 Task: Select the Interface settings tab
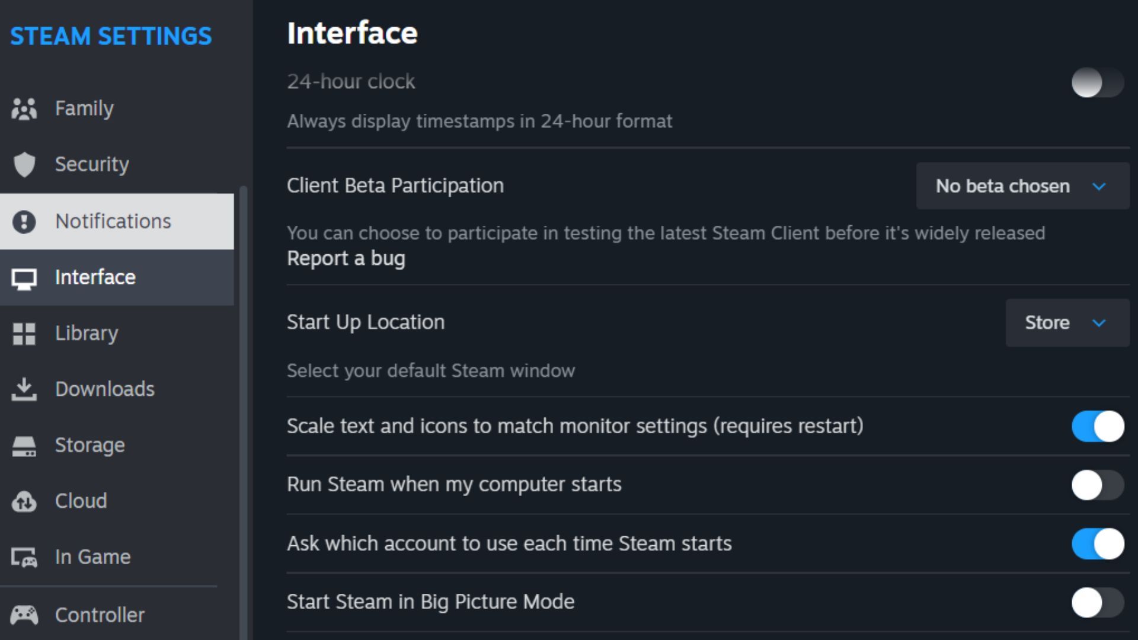[x=95, y=277]
